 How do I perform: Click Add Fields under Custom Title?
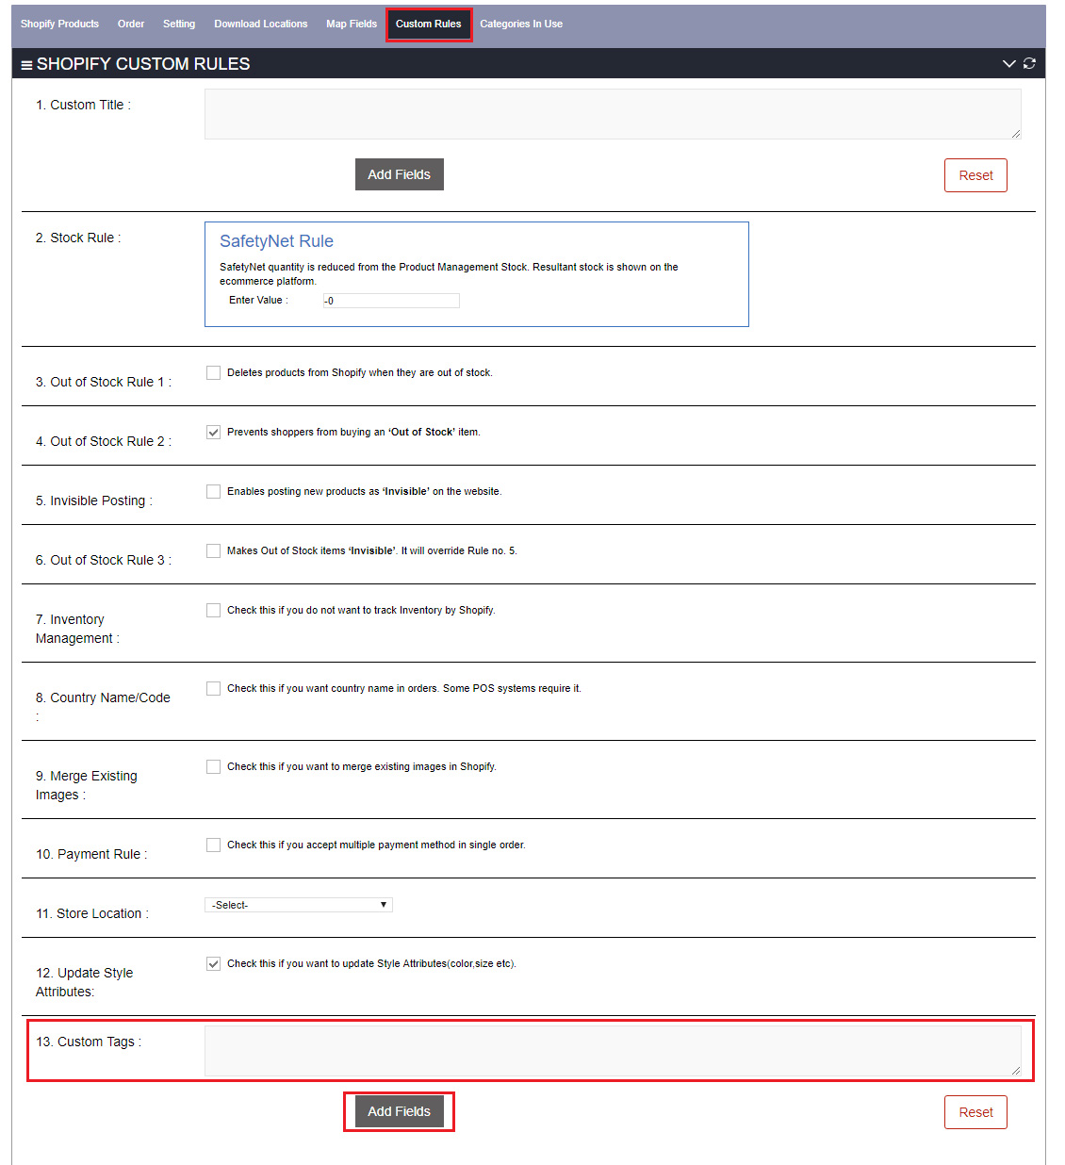point(400,174)
